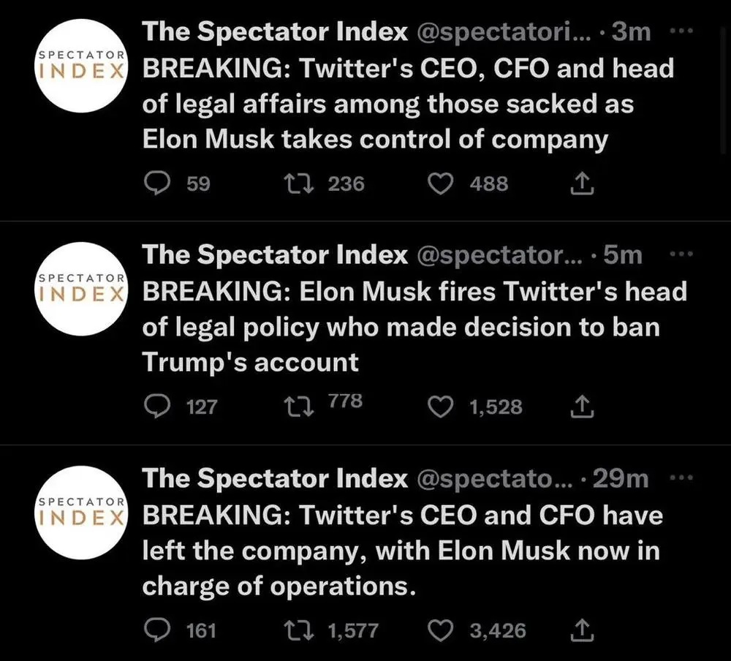This screenshot has width=731, height=661.
Task: Reply to the tweet with 127 comments
Action: tap(155, 407)
